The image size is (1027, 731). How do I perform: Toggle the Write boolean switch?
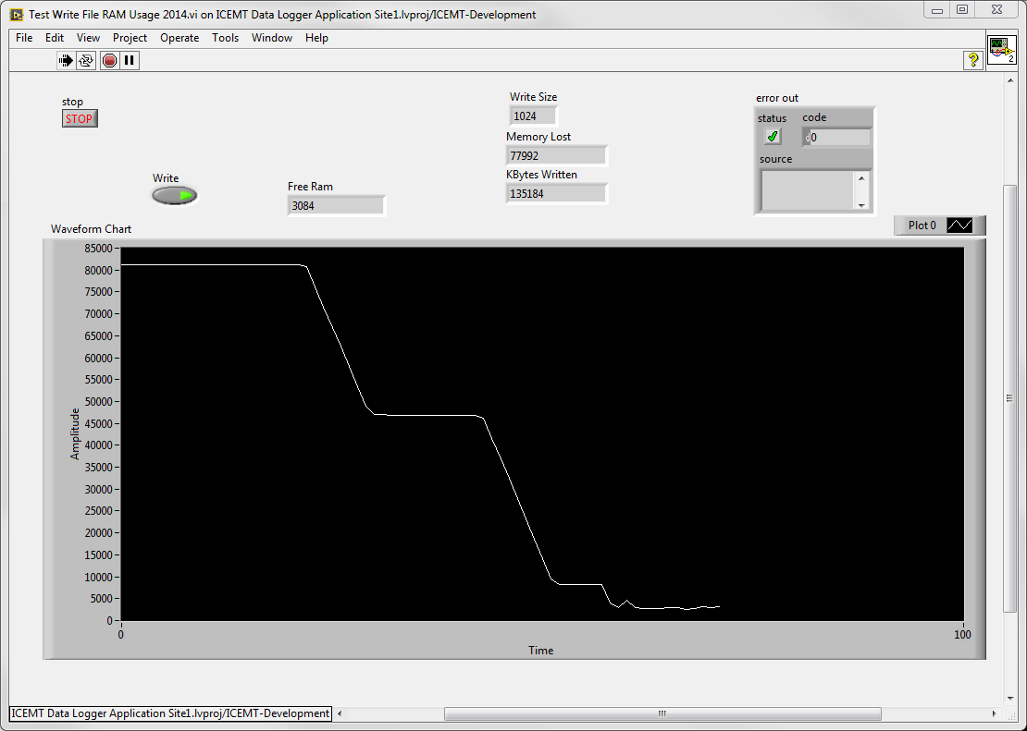pos(174,196)
